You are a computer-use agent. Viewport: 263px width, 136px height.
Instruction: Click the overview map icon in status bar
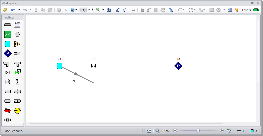coord(229,131)
